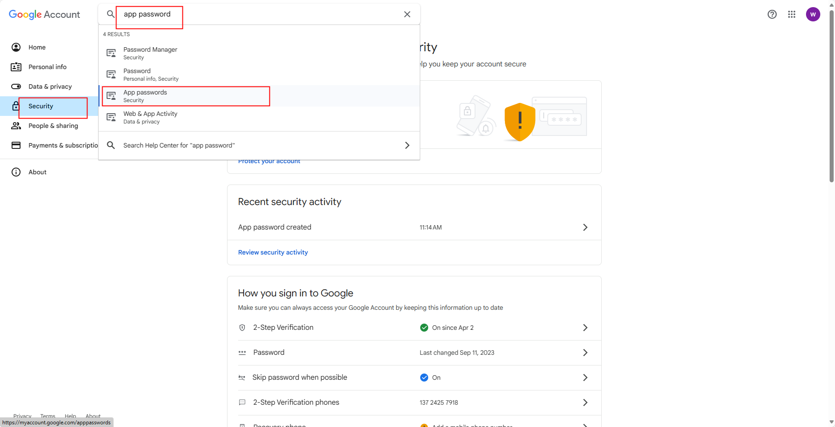This screenshot has height=427, width=835.
Task: Search Help Center for "app password"
Action: (x=259, y=145)
